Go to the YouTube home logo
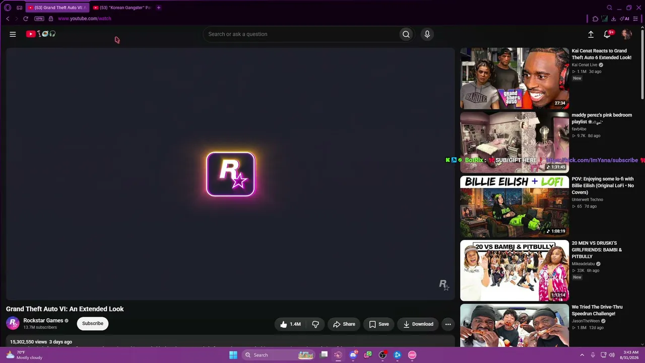645x363 pixels. (41, 34)
